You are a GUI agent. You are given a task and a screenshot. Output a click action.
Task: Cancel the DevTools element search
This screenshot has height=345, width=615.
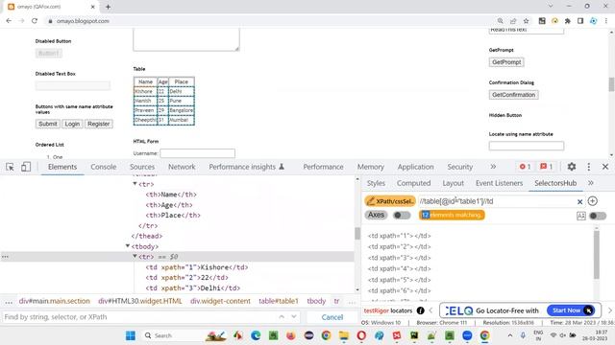[x=332, y=317]
